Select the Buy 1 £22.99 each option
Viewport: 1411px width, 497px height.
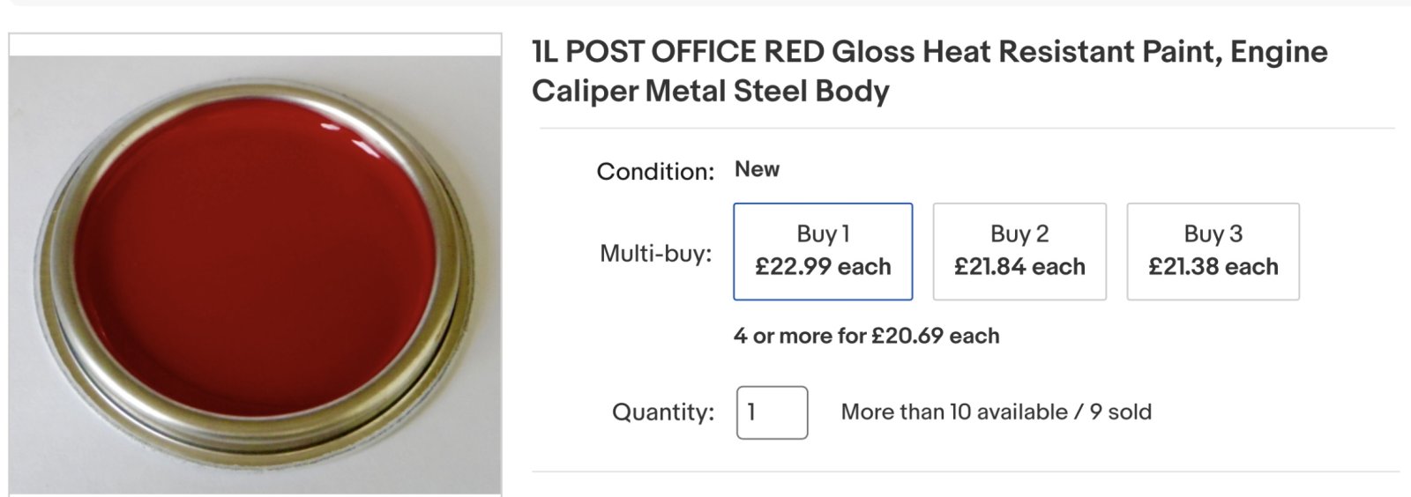[823, 252]
